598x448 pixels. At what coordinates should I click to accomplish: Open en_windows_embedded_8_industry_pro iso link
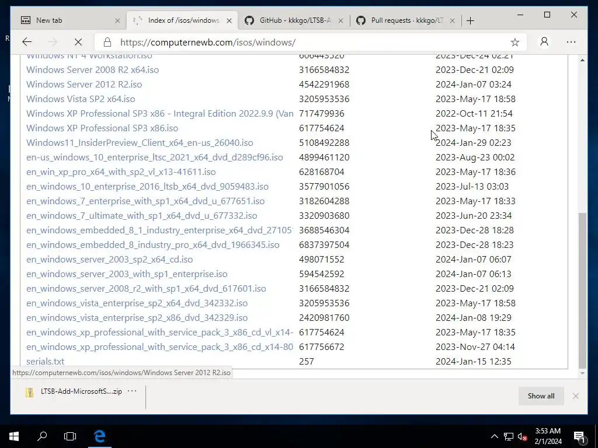152,244
